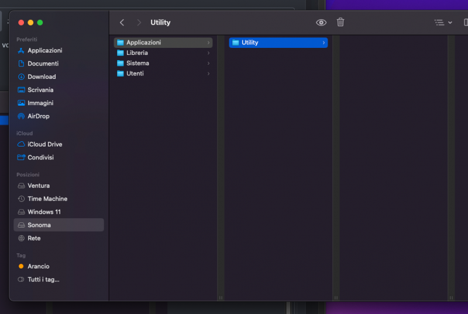Open Applicazioni in the sidebar favorites
Image resolution: width=468 pixels, height=314 pixels.
[x=59, y=51]
